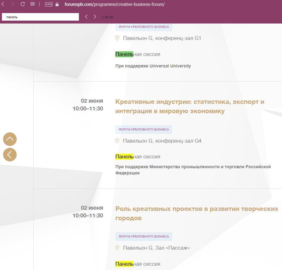Click the padlock site security icon
282x270 pixels.
click(57, 4)
